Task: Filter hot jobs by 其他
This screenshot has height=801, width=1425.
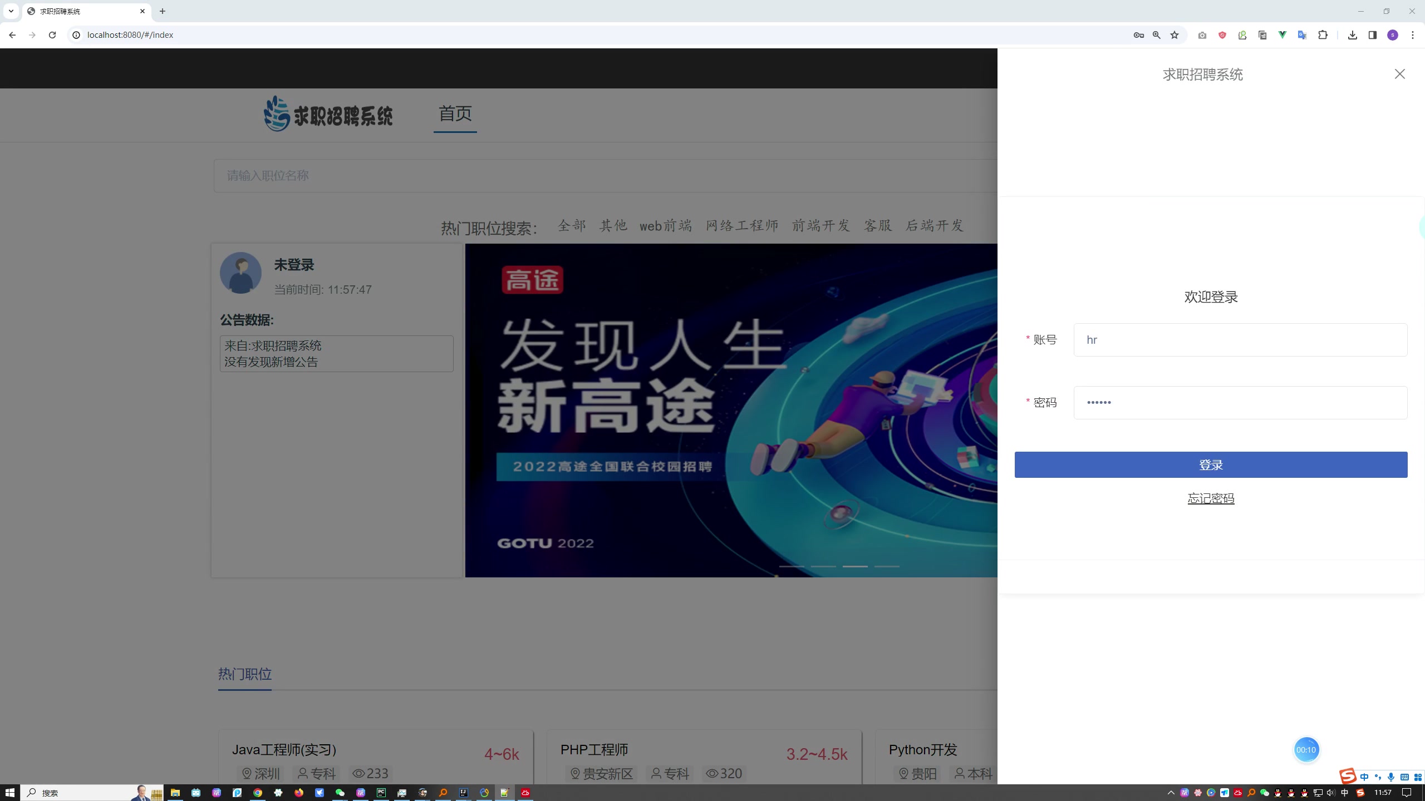Action: (613, 226)
